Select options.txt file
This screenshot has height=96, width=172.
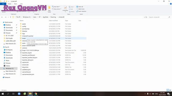(25, 62)
